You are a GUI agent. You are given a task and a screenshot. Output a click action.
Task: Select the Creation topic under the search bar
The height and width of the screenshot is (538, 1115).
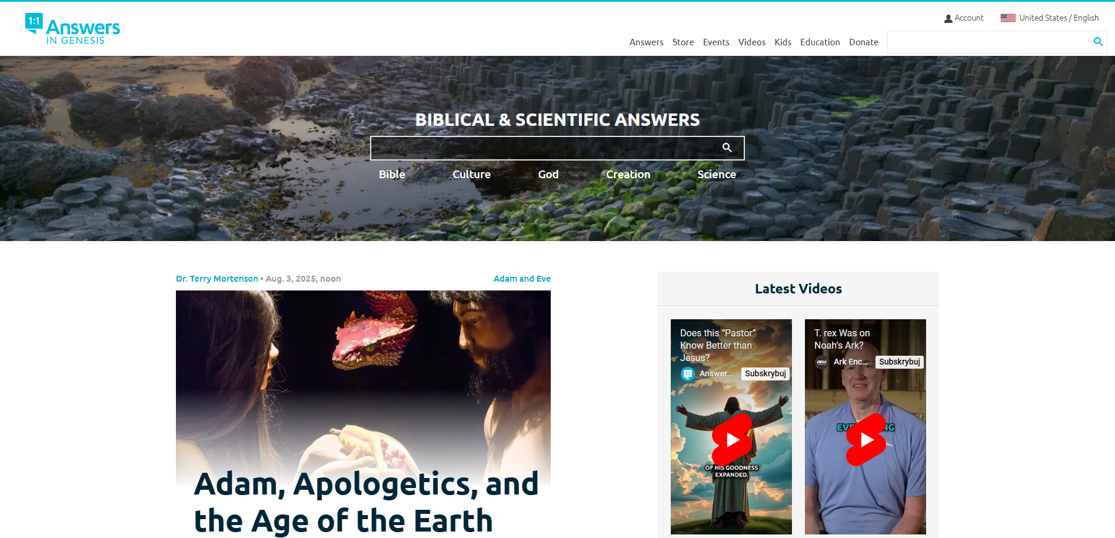628,175
